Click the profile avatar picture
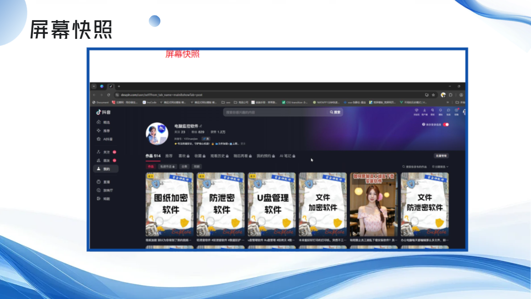 (157, 133)
